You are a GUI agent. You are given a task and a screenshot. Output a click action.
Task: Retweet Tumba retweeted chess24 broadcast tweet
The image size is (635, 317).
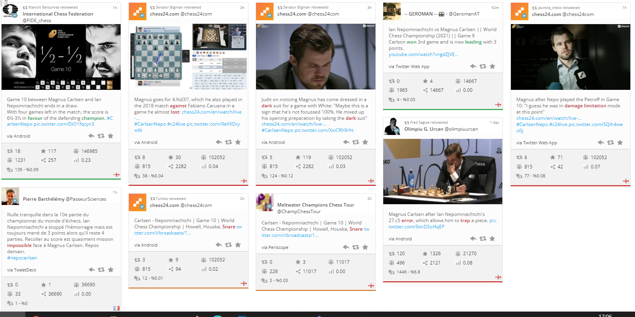click(x=228, y=245)
